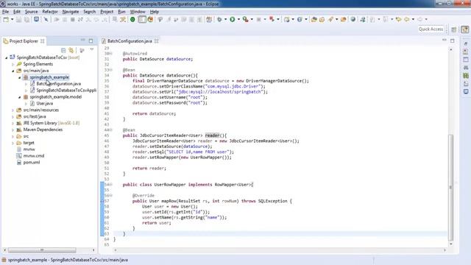Click the Quick Access search field
Screen dimensions: 471x265
(431, 29)
